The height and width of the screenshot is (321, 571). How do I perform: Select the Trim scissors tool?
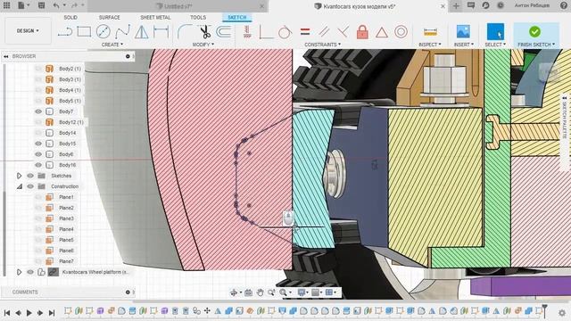click(205, 32)
